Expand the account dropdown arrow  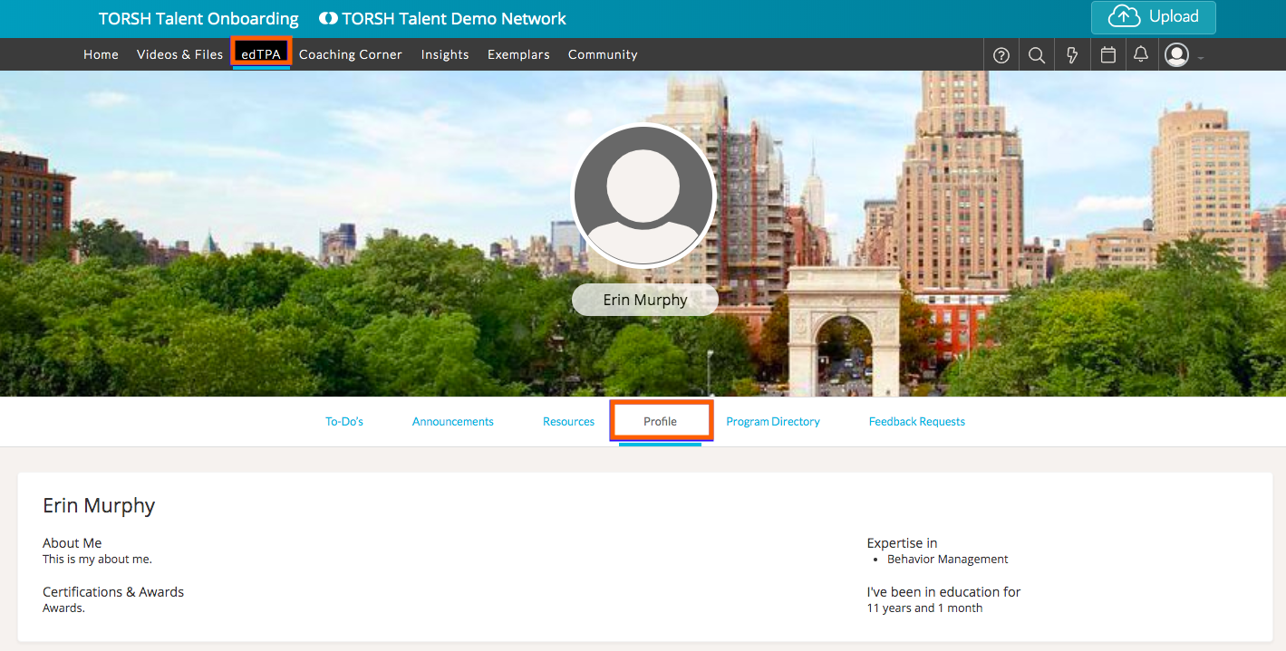click(1201, 58)
